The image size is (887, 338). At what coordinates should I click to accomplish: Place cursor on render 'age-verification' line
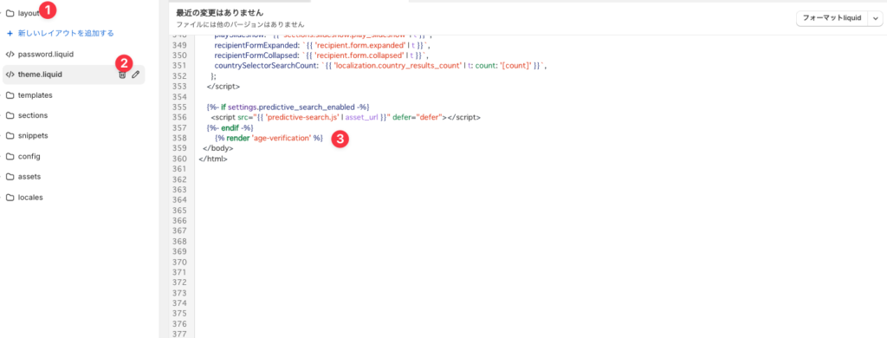pyautogui.click(x=269, y=138)
